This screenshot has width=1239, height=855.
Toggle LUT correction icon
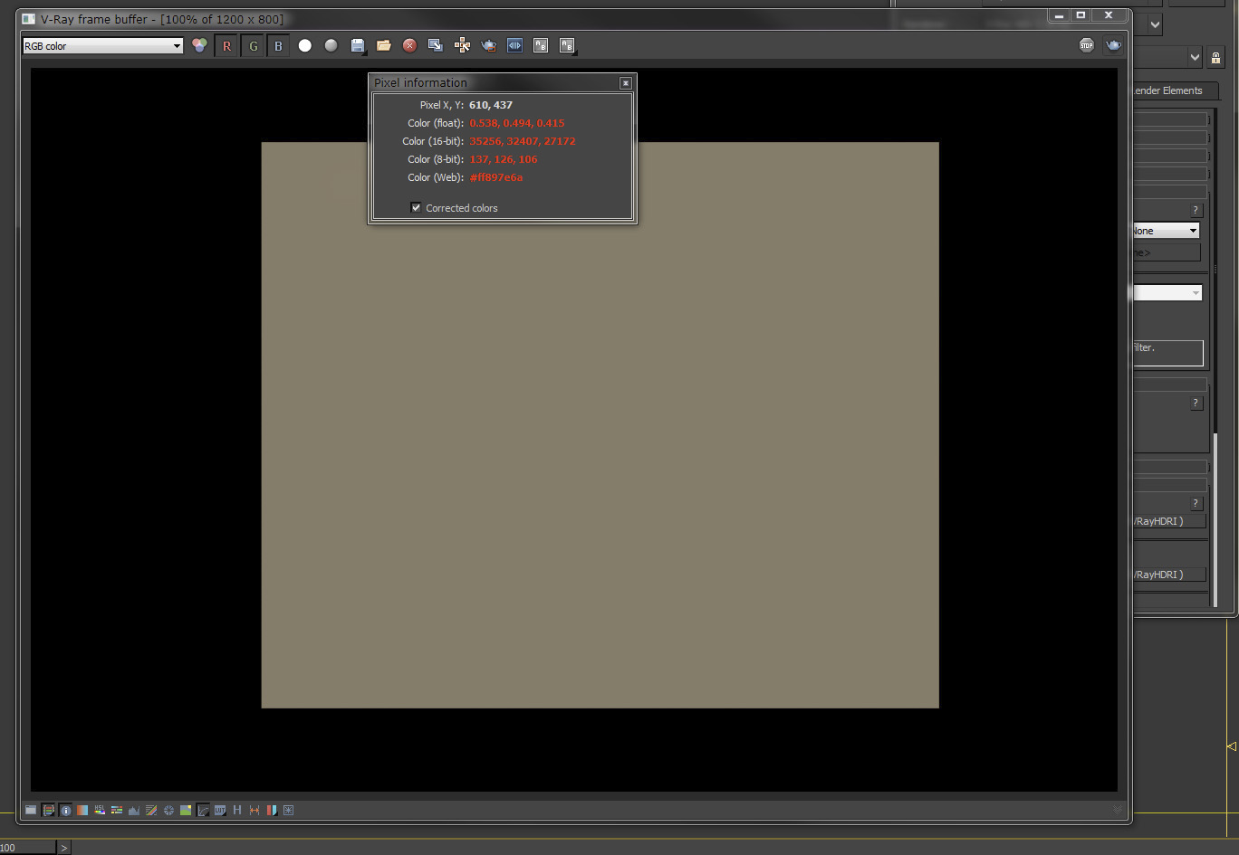[x=220, y=810]
